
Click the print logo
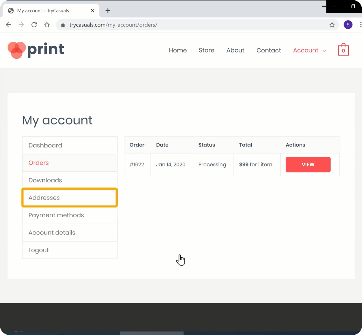click(x=36, y=50)
